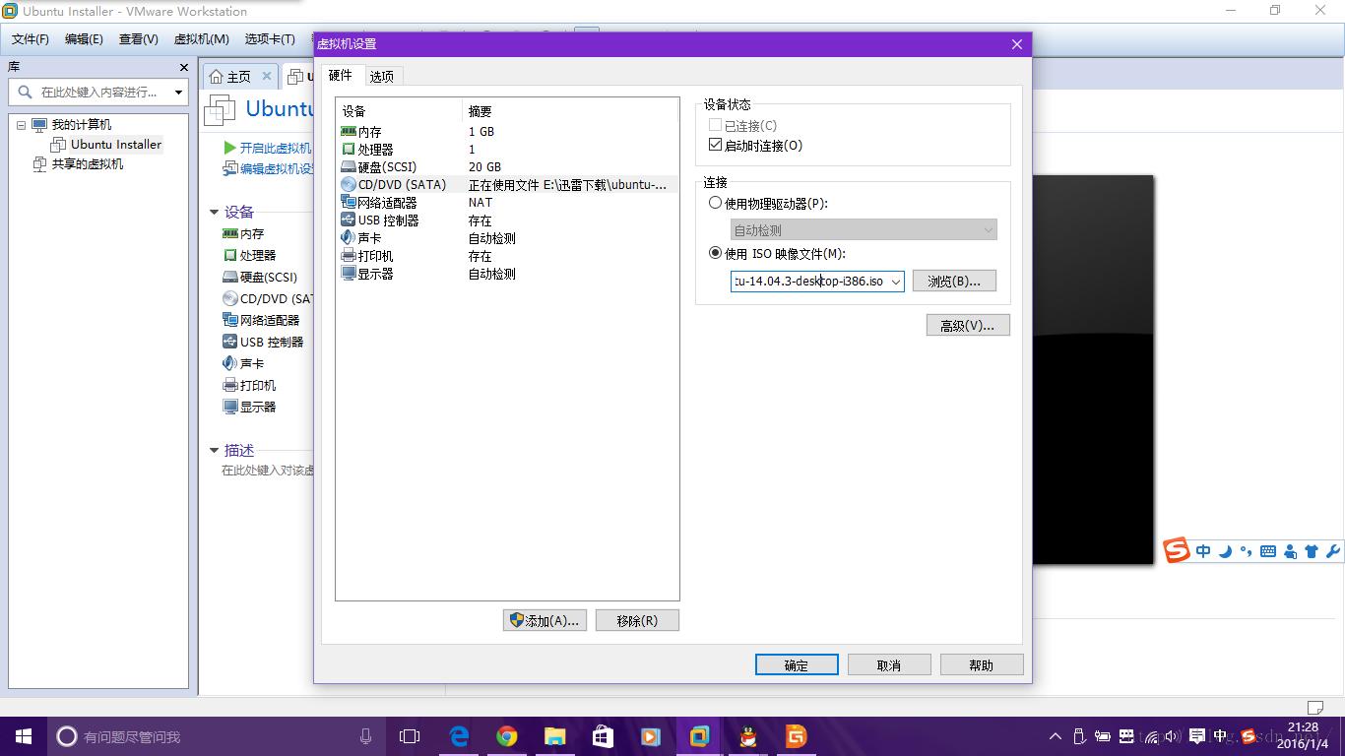The height and width of the screenshot is (756, 1345).
Task: Click the 浏览(B)... browse button
Action: (x=954, y=282)
